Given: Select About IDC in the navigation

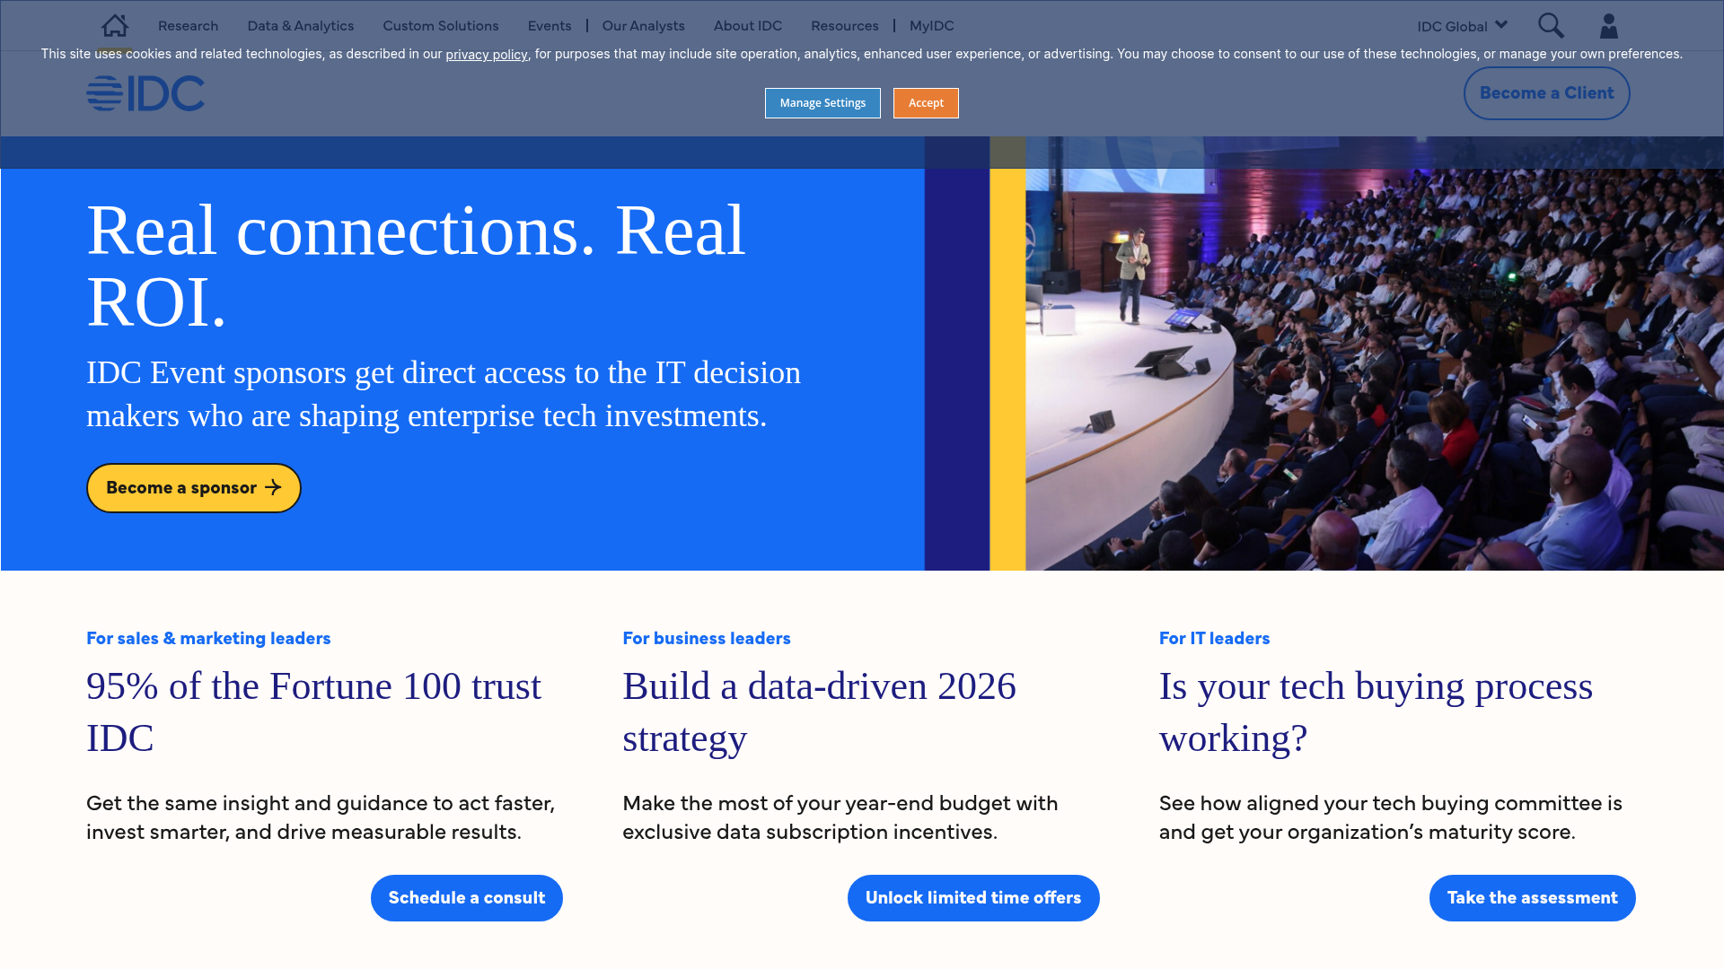Looking at the screenshot, I should (747, 25).
